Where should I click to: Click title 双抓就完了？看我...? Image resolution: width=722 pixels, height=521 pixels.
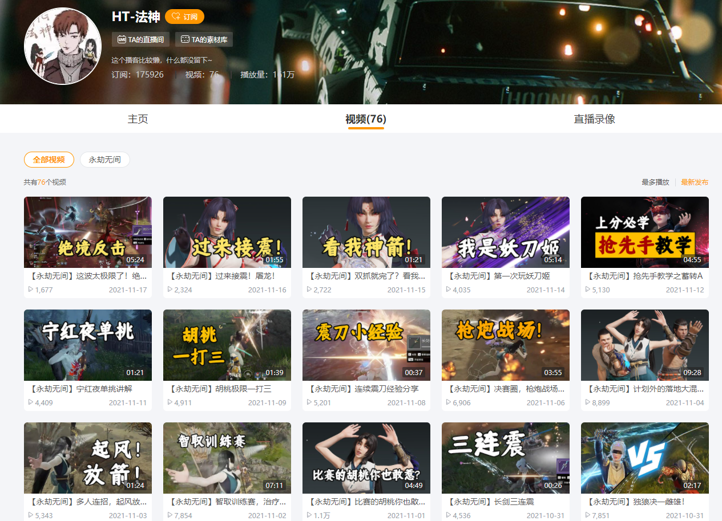point(366,276)
